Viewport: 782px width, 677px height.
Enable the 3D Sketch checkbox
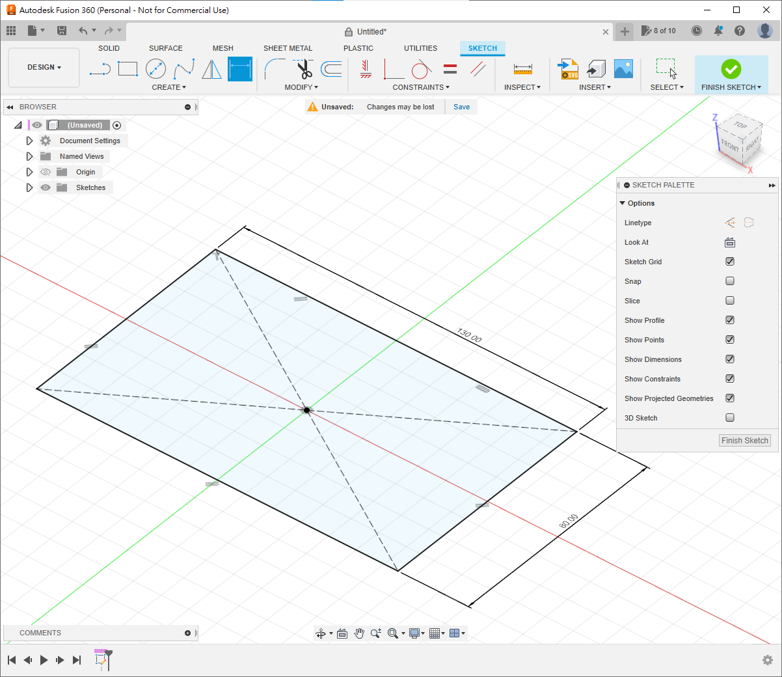pyautogui.click(x=730, y=418)
